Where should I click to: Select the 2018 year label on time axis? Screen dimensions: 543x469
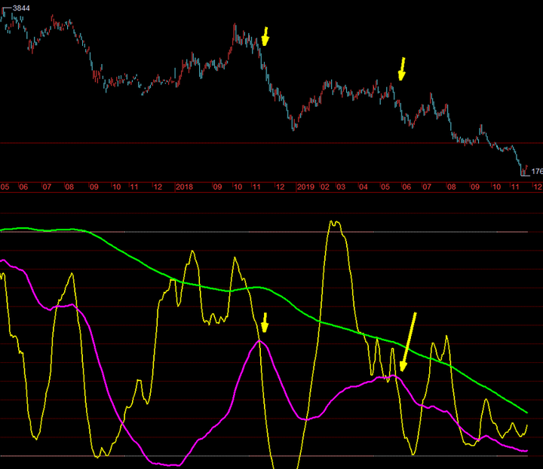pyautogui.click(x=184, y=187)
